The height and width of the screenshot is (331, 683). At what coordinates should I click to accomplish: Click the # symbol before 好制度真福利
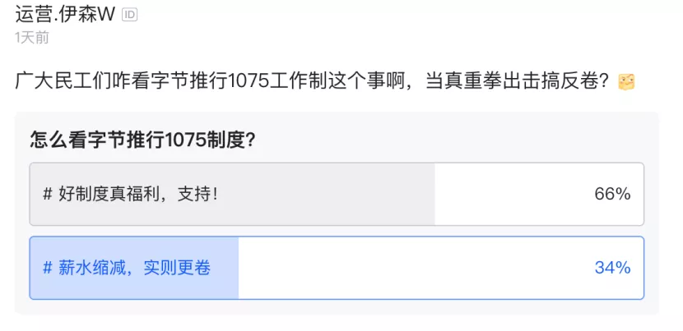(x=48, y=194)
